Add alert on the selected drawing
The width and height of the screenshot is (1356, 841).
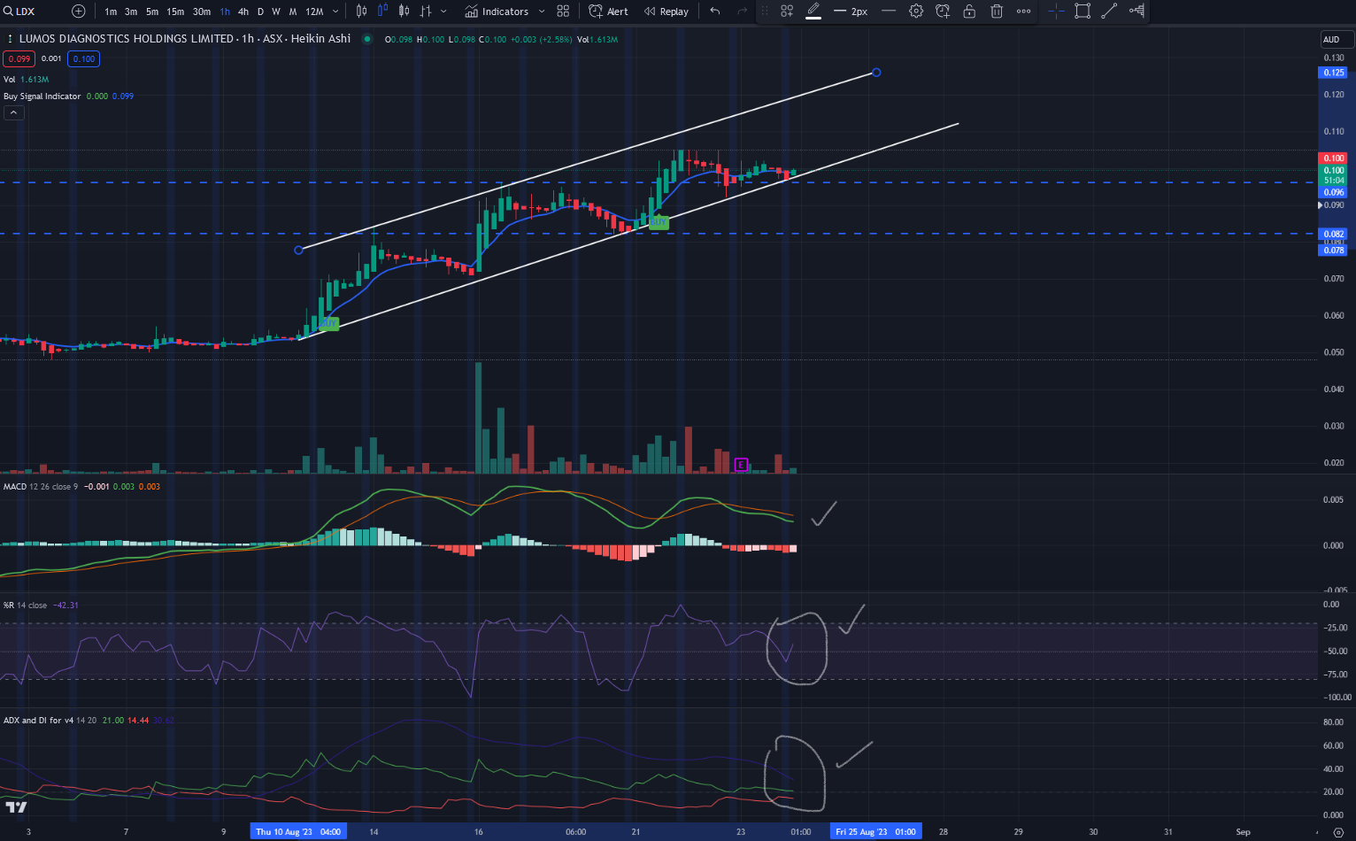tap(943, 12)
